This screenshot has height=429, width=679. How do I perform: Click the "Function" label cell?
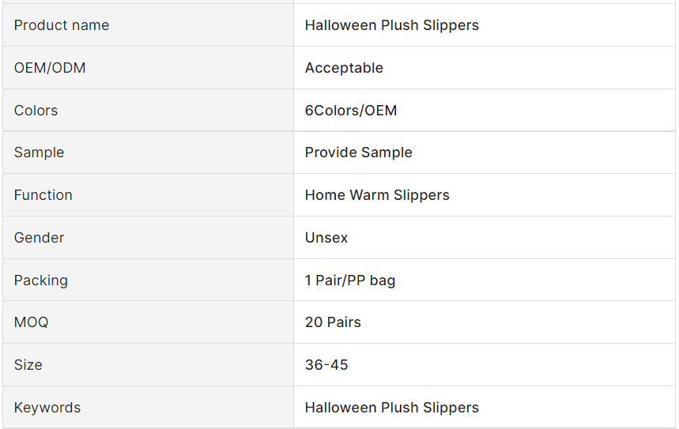43,195
